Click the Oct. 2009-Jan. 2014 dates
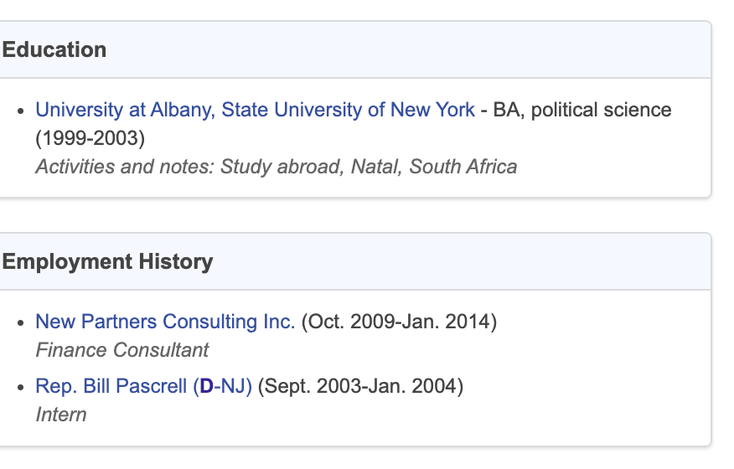Viewport: 734px width, 469px height. point(400,322)
